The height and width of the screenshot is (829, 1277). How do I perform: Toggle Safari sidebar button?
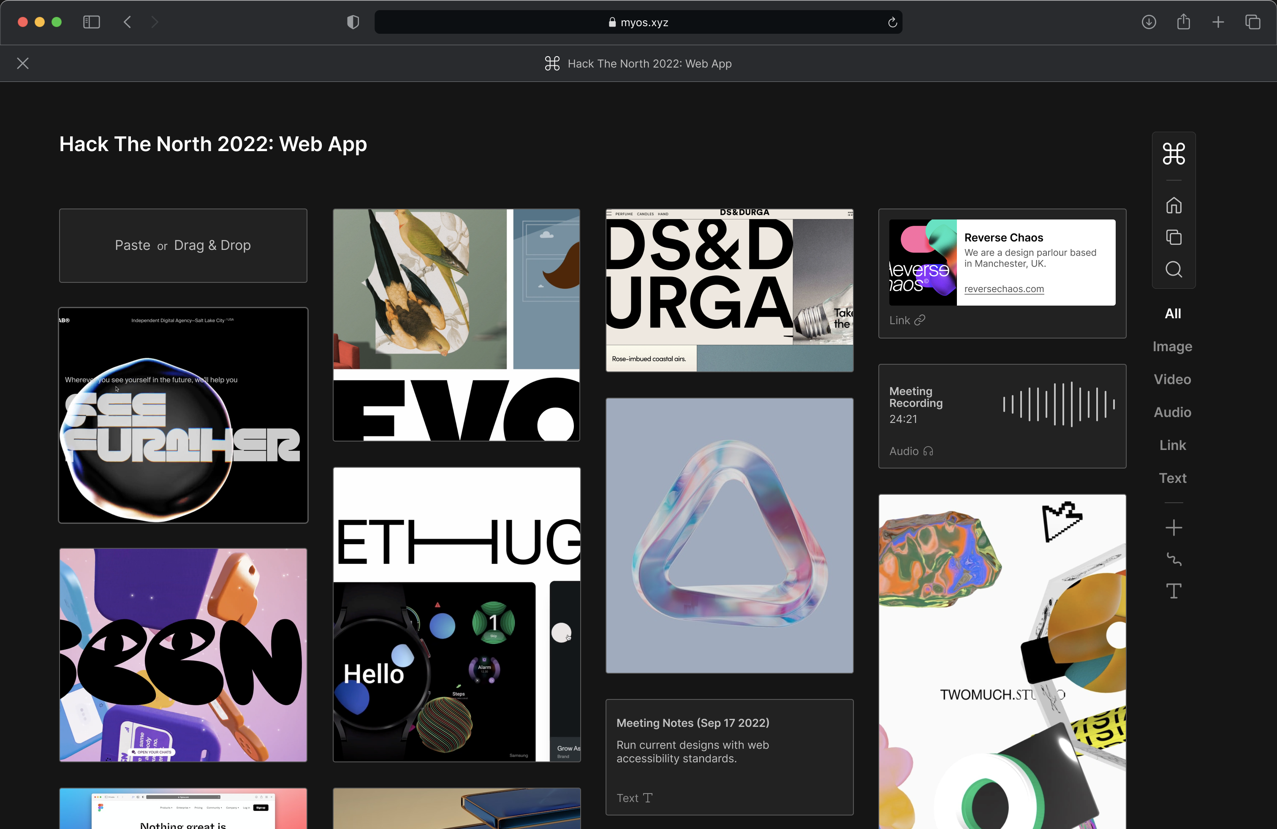tap(91, 22)
